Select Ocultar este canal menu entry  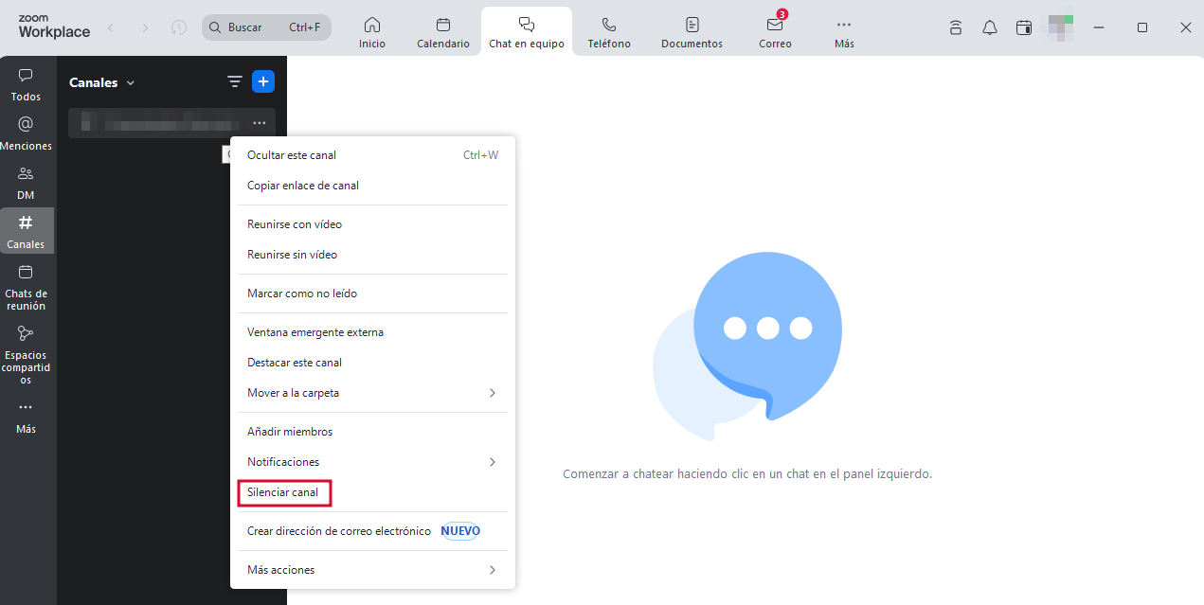point(292,155)
